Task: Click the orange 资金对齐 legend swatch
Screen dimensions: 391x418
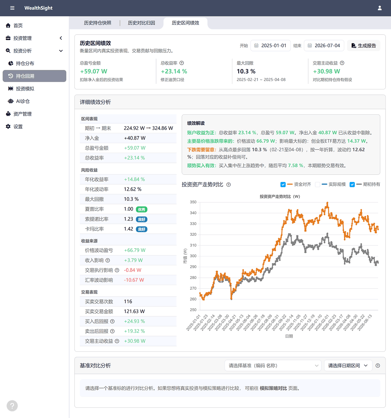Action: click(290, 185)
